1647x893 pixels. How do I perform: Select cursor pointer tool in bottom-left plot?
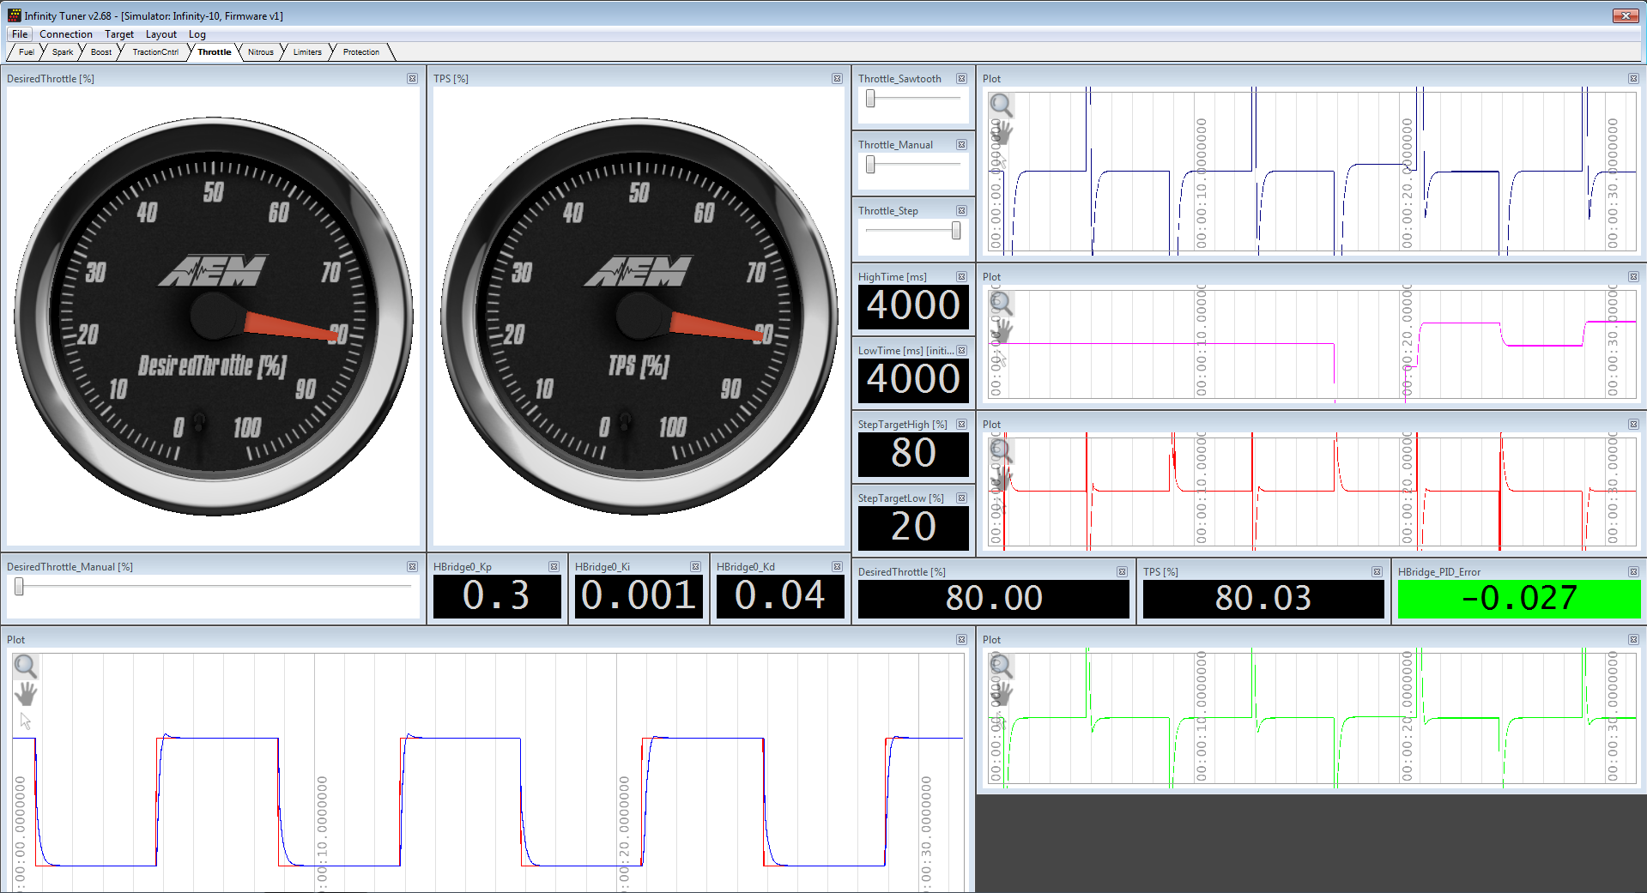[x=26, y=721]
